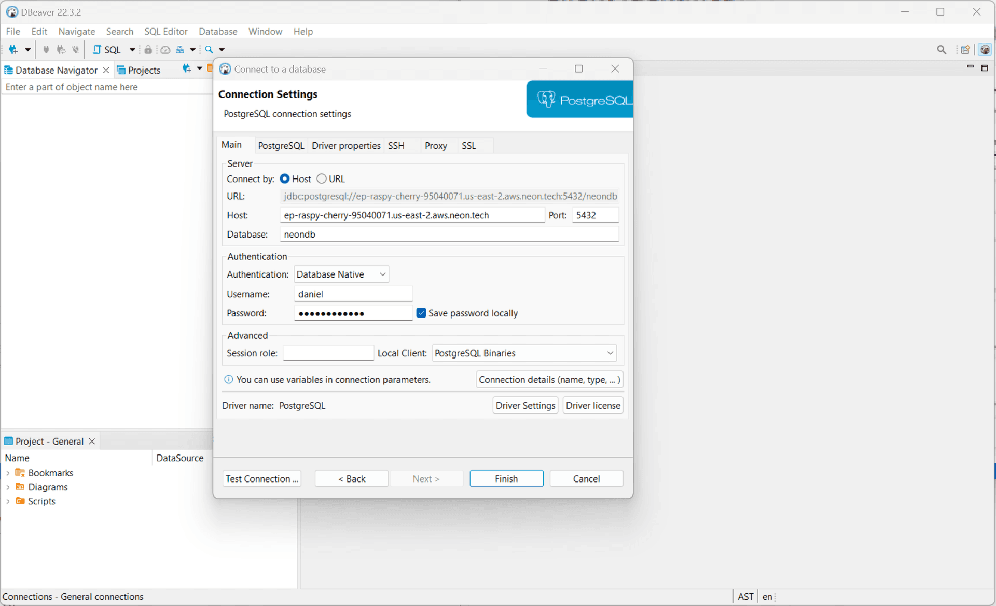This screenshot has width=996, height=606.
Task: Click the Driver Settings button
Action: tap(525, 405)
